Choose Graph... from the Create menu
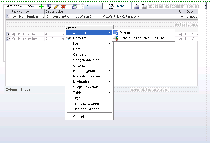The width and height of the screenshot is (214, 143). (x=89, y=65)
